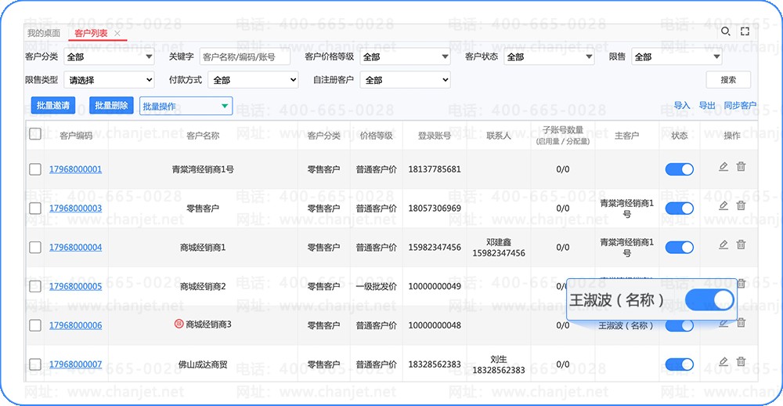The image size is (783, 406).
Task: Open the 限售类型 请选择 dropdown
Action: pos(109,80)
